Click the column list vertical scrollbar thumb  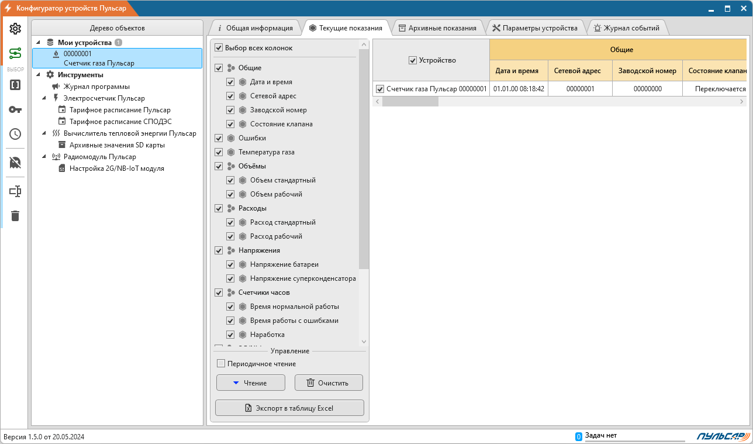coord(364,158)
